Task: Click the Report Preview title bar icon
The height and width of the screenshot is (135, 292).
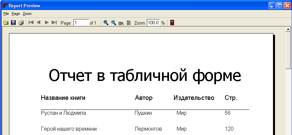Action: pyautogui.click(x=4, y=6)
